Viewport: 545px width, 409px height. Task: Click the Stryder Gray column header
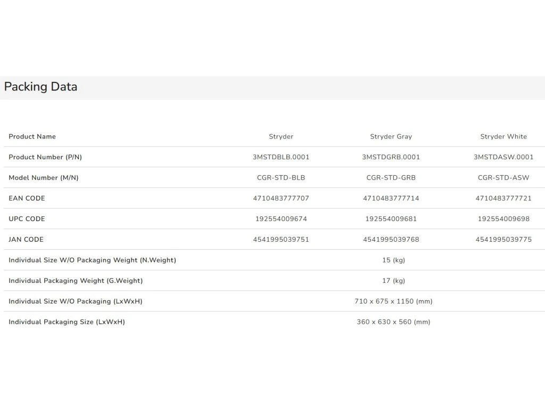pyautogui.click(x=391, y=136)
